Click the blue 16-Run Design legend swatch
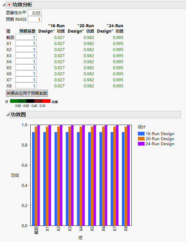186x242 pixels. point(141,133)
